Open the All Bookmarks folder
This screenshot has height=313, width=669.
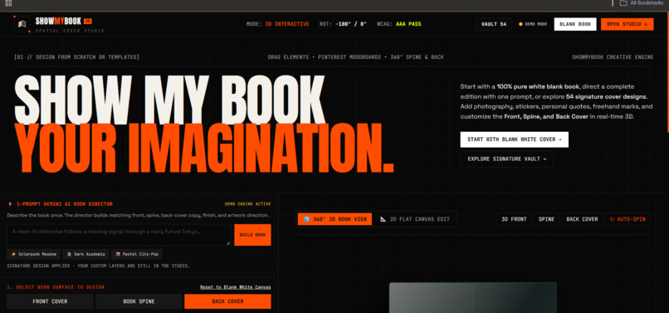click(x=642, y=3)
